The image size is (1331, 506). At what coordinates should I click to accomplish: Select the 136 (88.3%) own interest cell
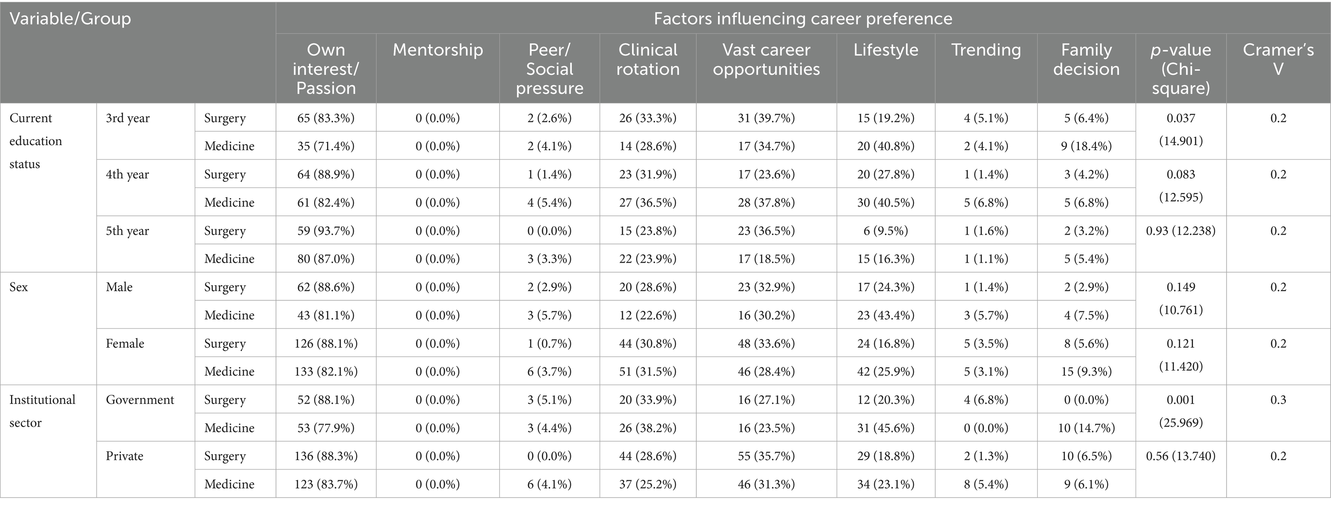coord(326,456)
